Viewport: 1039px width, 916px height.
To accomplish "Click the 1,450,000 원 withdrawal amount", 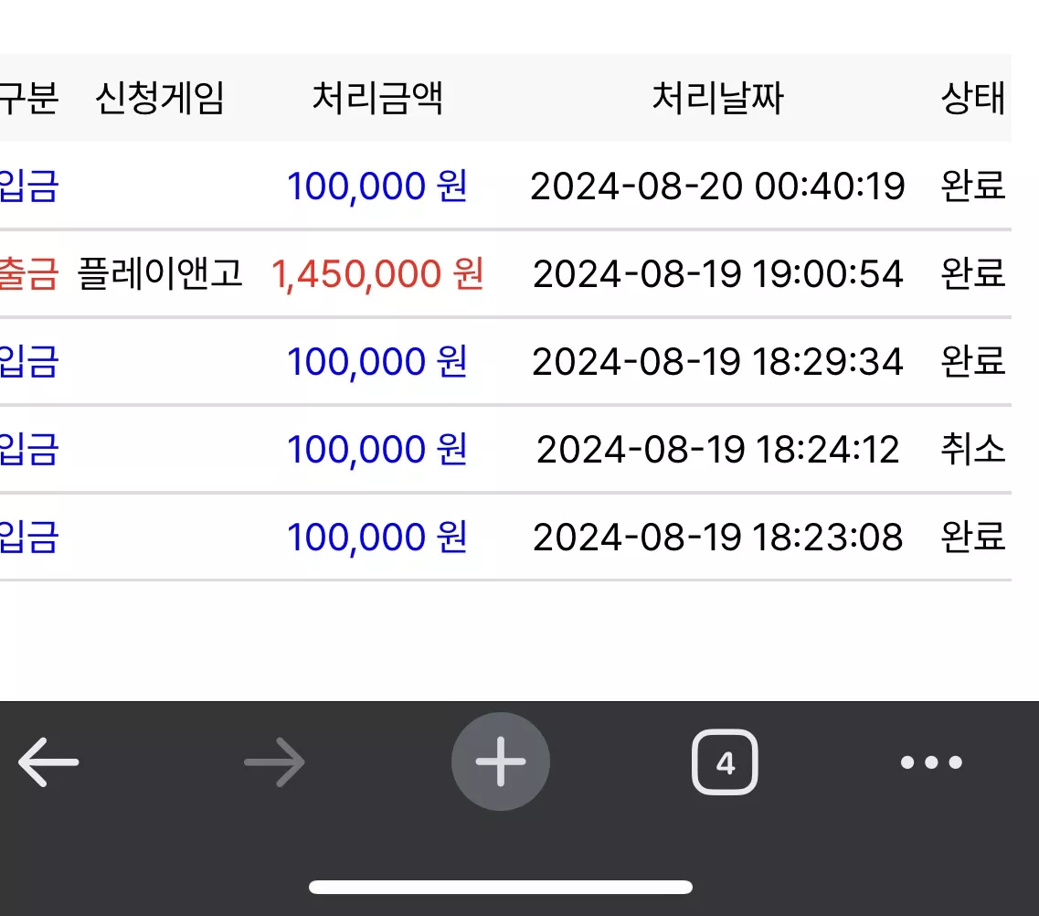I will point(377,273).
